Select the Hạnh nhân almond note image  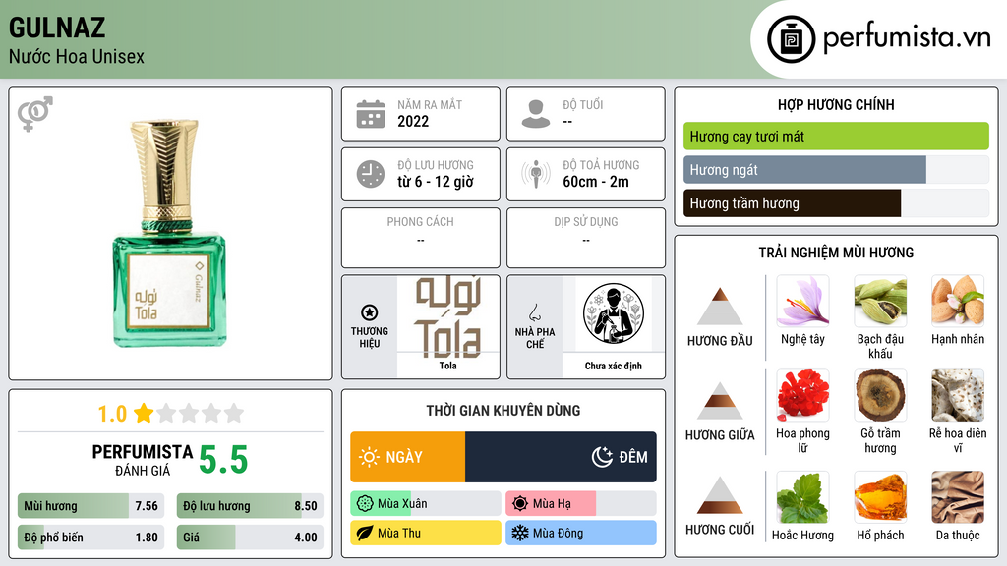point(958,301)
